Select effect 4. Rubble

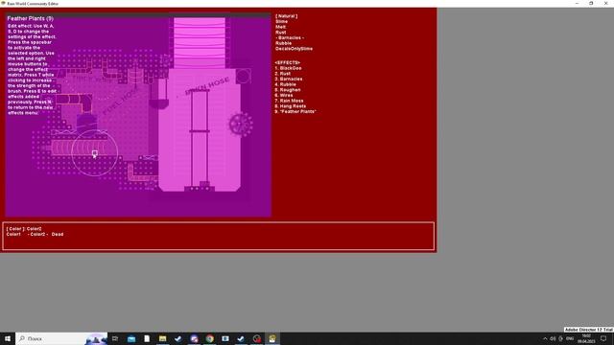coord(286,84)
